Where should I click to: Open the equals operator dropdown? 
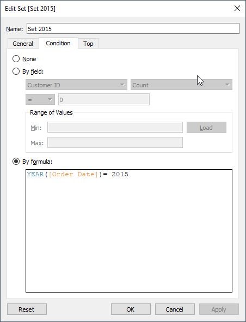click(40, 100)
